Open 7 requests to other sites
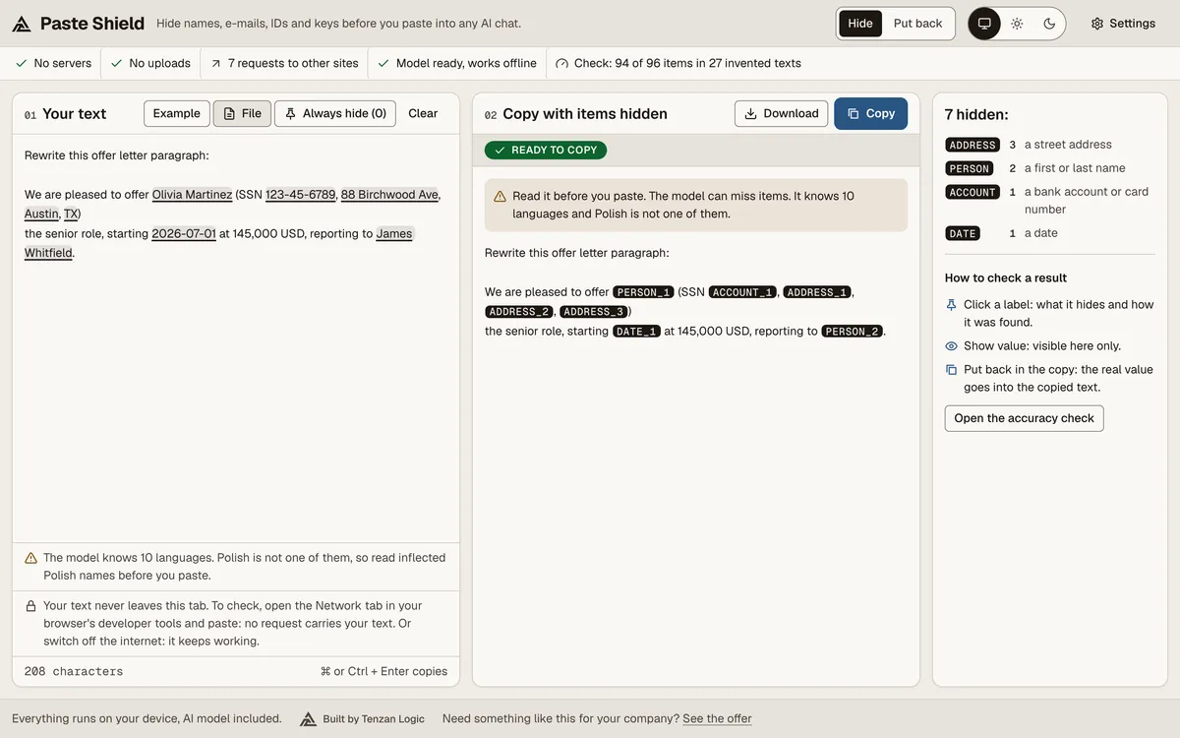 (x=284, y=63)
